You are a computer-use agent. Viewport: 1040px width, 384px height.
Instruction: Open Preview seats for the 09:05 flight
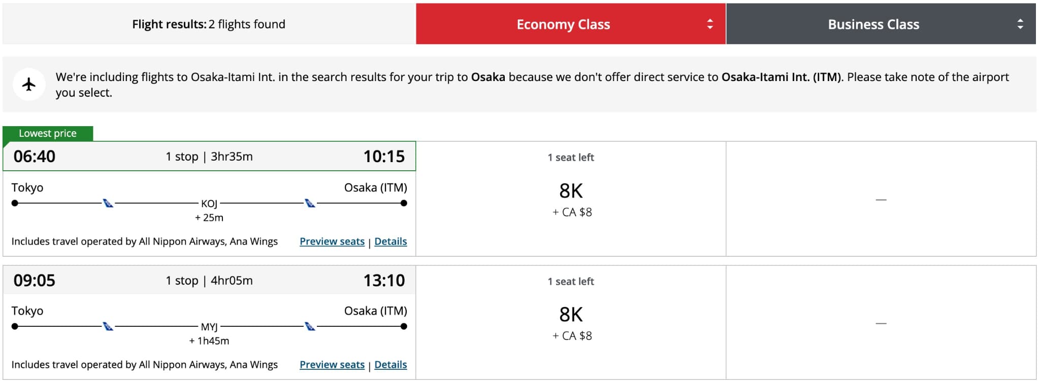click(x=332, y=364)
